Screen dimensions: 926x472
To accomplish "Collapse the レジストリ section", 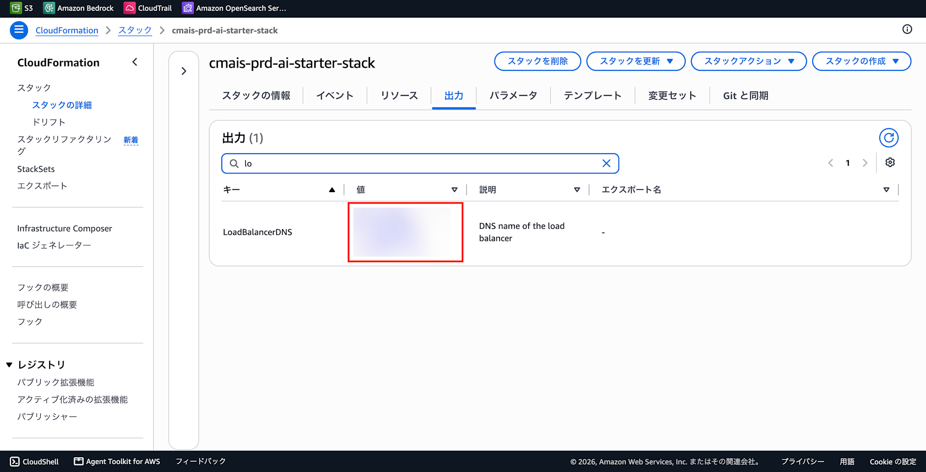I will coord(9,365).
